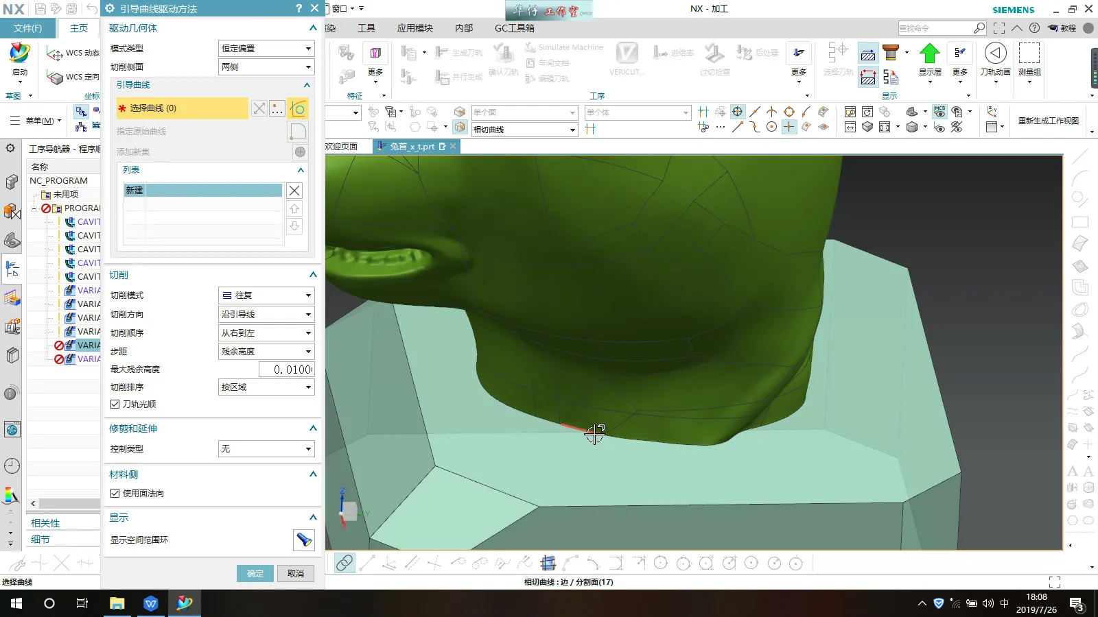
Task: Click the 启动 launch icon
Action: tap(19, 55)
